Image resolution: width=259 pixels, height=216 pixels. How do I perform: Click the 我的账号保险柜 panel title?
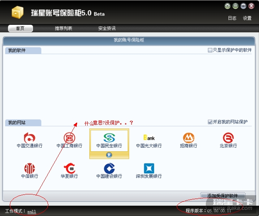click(129, 40)
